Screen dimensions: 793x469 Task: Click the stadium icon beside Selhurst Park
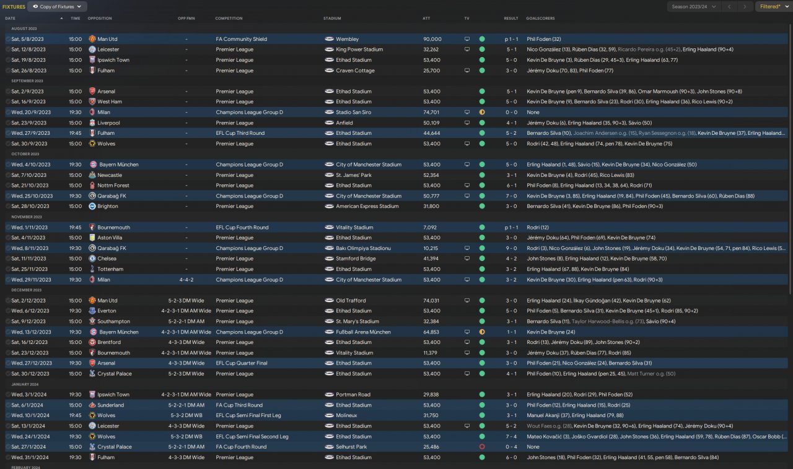(x=329, y=447)
